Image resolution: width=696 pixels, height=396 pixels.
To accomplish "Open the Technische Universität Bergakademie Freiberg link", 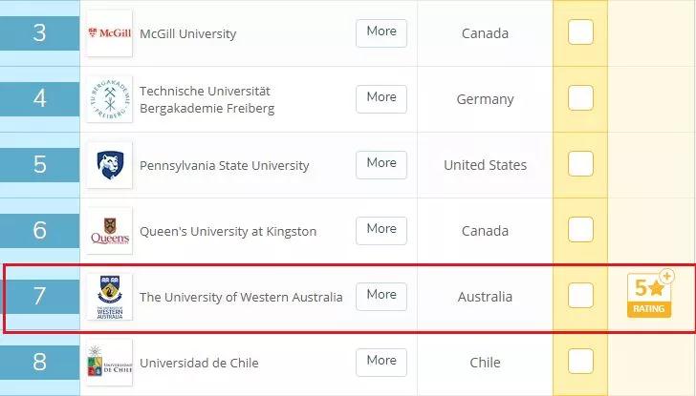I will pyautogui.click(x=207, y=99).
